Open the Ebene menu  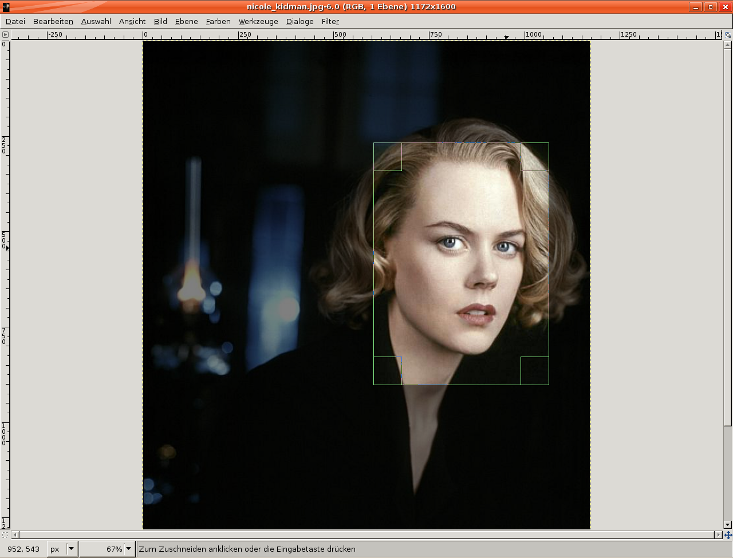click(186, 21)
